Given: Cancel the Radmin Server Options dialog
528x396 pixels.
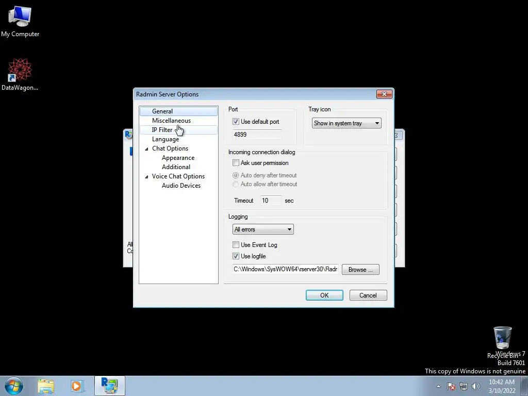Looking at the screenshot, I should click(368, 295).
